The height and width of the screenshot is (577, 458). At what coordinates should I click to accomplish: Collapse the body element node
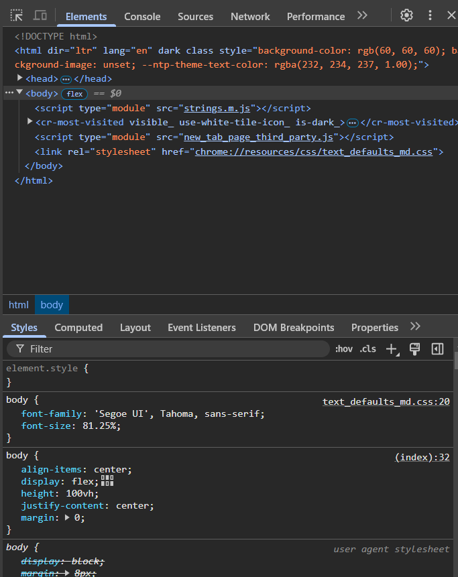pos(19,92)
